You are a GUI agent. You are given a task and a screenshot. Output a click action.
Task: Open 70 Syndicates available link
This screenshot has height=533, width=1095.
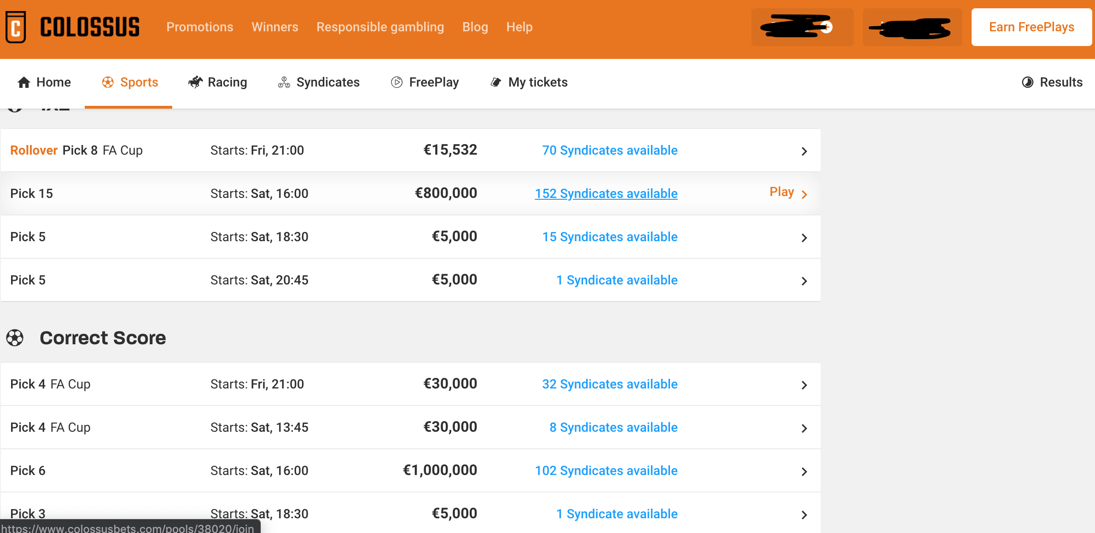(610, 150)
